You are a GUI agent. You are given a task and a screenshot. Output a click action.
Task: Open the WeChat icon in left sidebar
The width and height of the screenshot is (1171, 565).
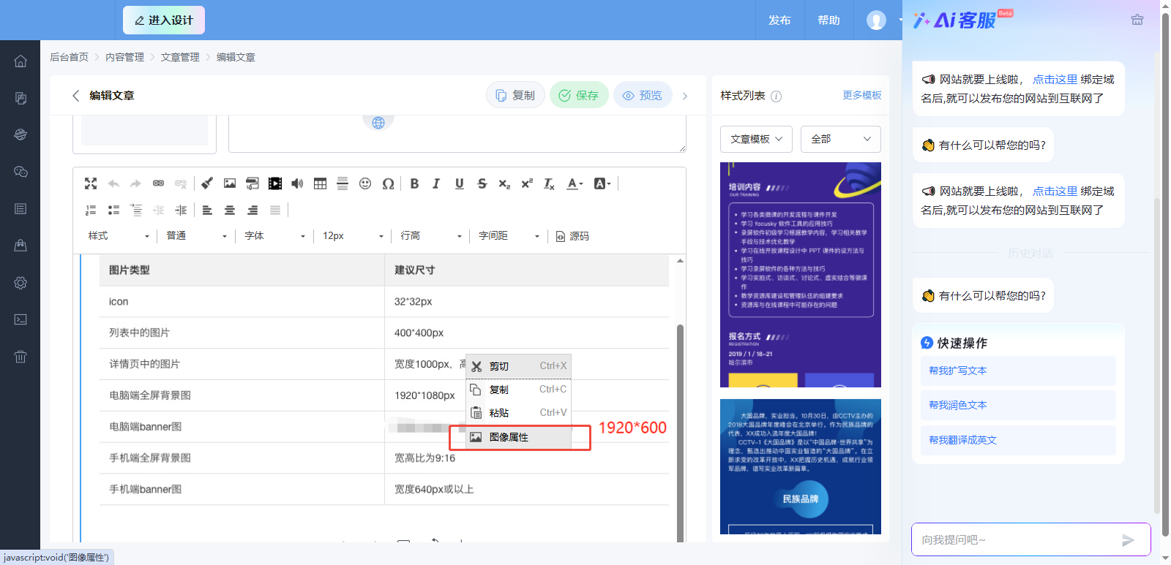tap(20, 172)
